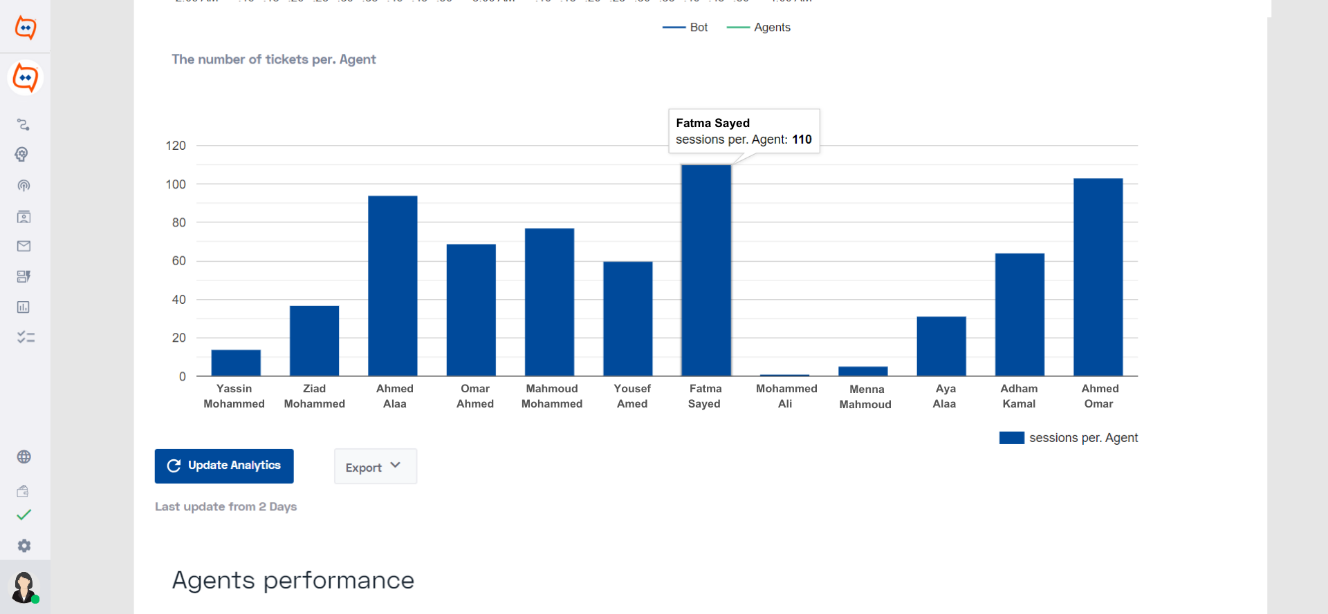Expand the Export dropdown
Image resolution: width=1328 pixels, height=614 pixels.
pyautogui.click(x=376, y=467)
